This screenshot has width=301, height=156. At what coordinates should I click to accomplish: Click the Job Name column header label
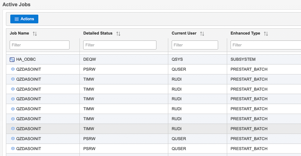[19, 33]
